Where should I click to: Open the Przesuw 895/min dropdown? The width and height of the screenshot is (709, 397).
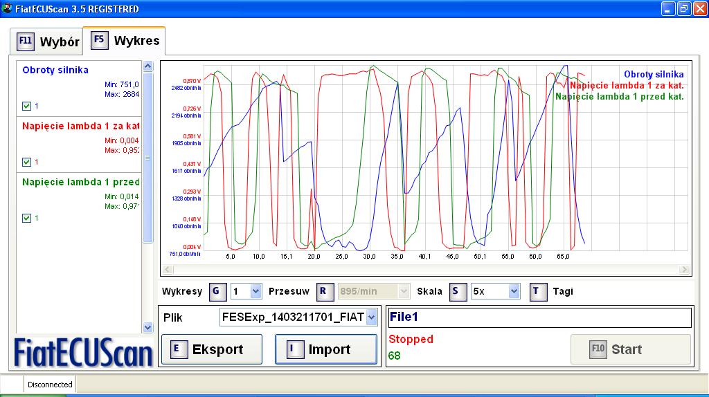click(404, 291)
